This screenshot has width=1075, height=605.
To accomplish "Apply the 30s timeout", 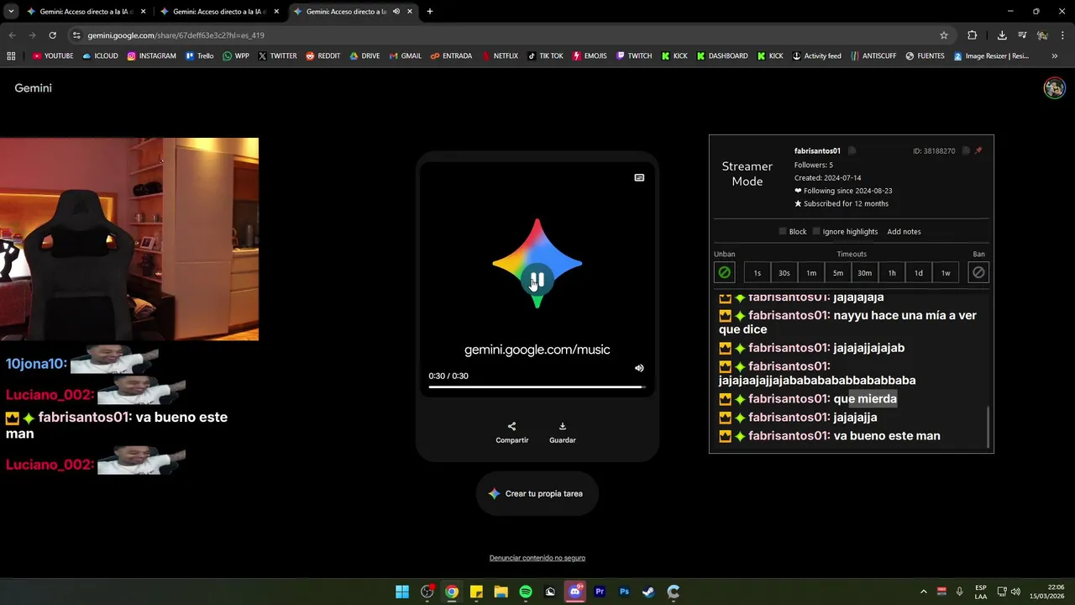I will click(784, 273).
